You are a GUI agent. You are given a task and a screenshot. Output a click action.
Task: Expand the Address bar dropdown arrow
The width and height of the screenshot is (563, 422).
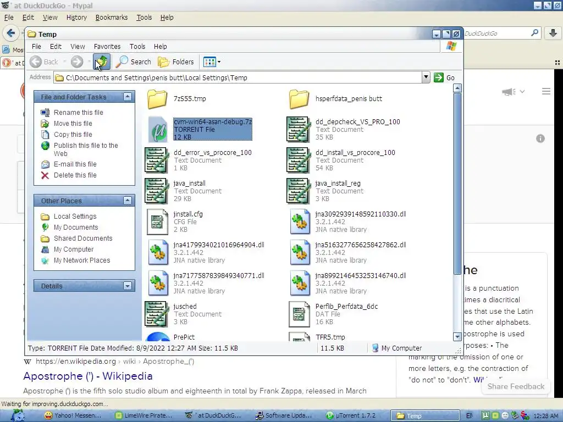(426, 77)
